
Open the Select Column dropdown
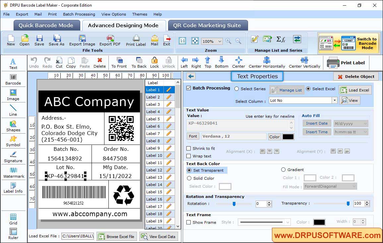coord(334,100)
